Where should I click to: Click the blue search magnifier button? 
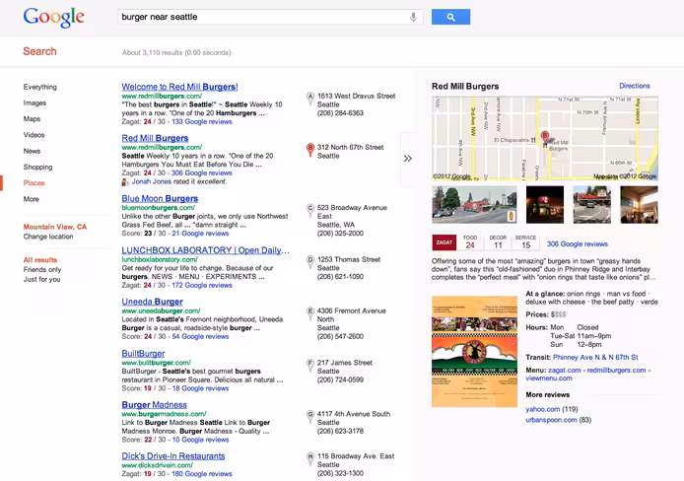tap(450, 17)
